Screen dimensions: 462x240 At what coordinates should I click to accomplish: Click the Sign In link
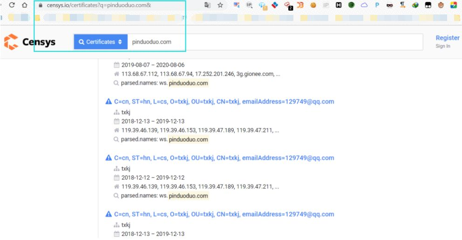point(443,46)
